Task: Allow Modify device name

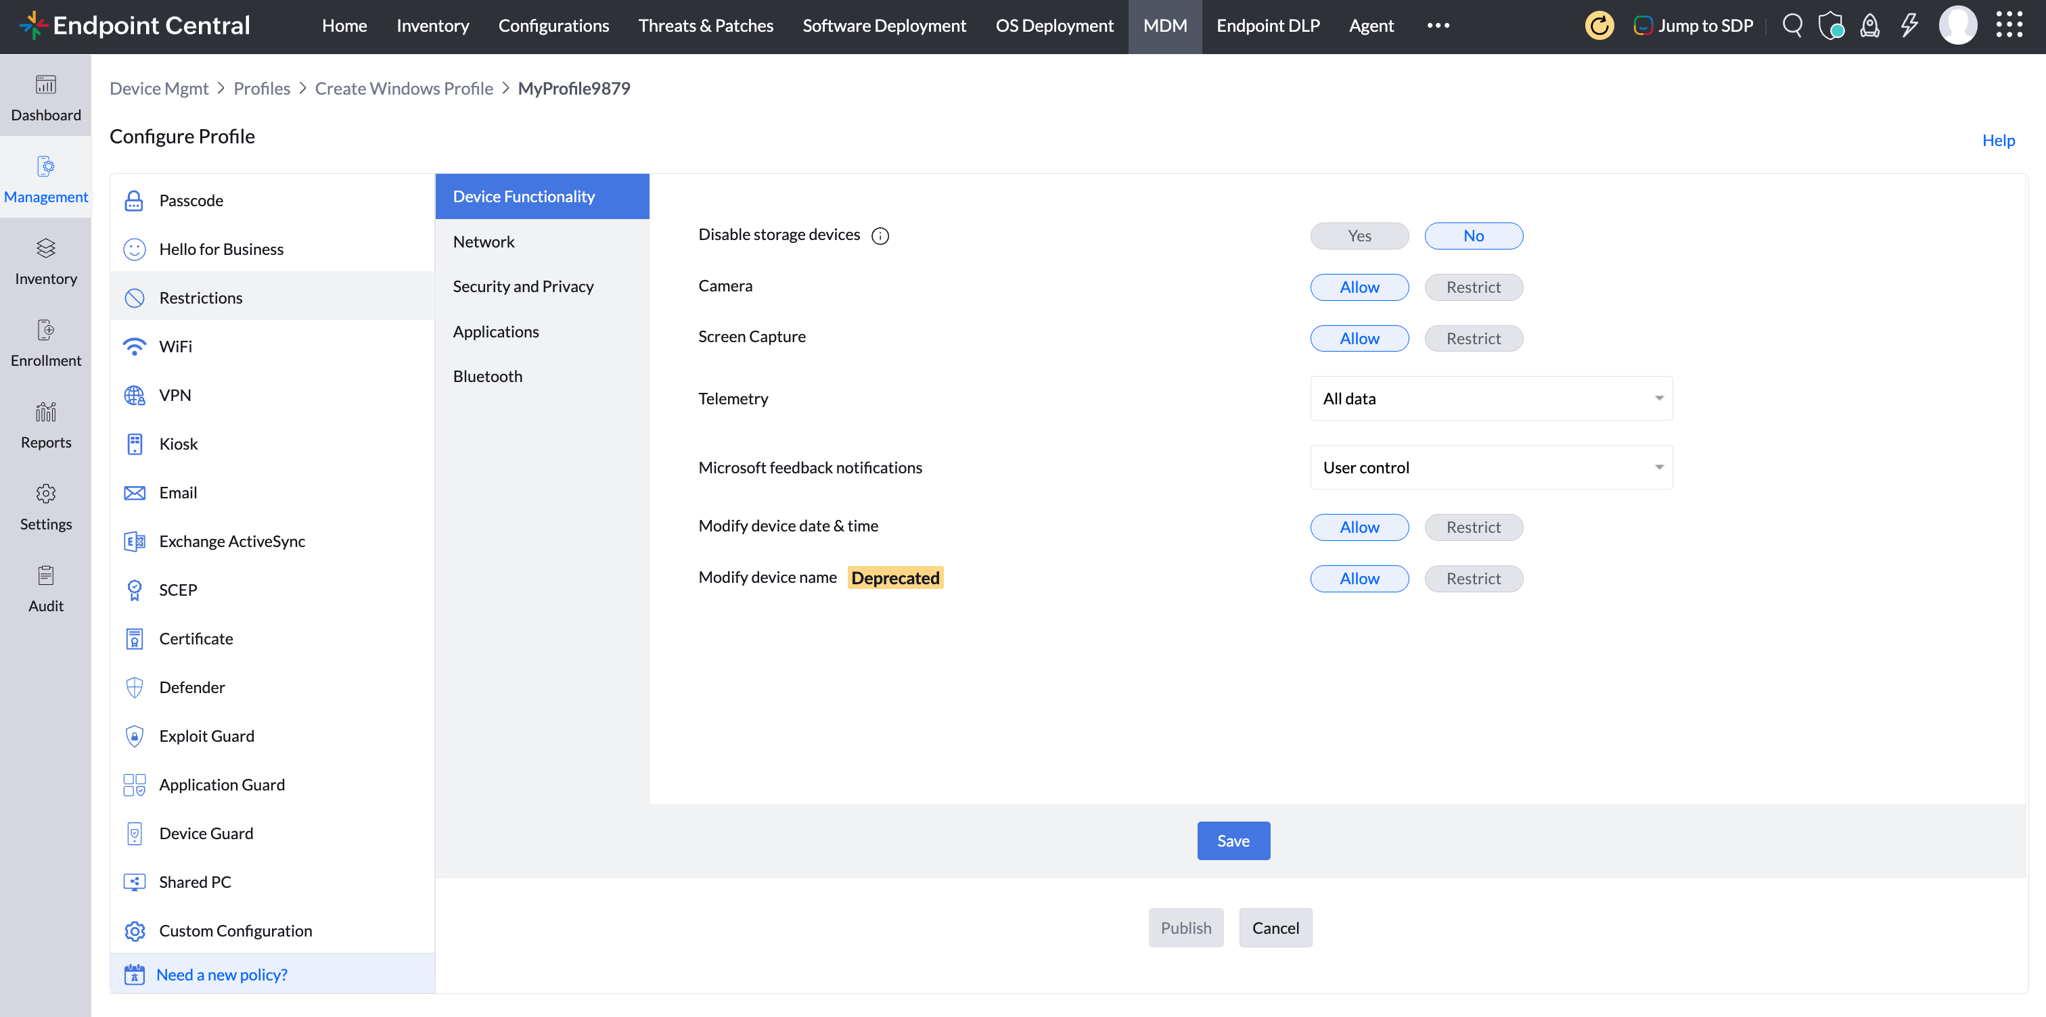Action: click(x=1359, y=579)
